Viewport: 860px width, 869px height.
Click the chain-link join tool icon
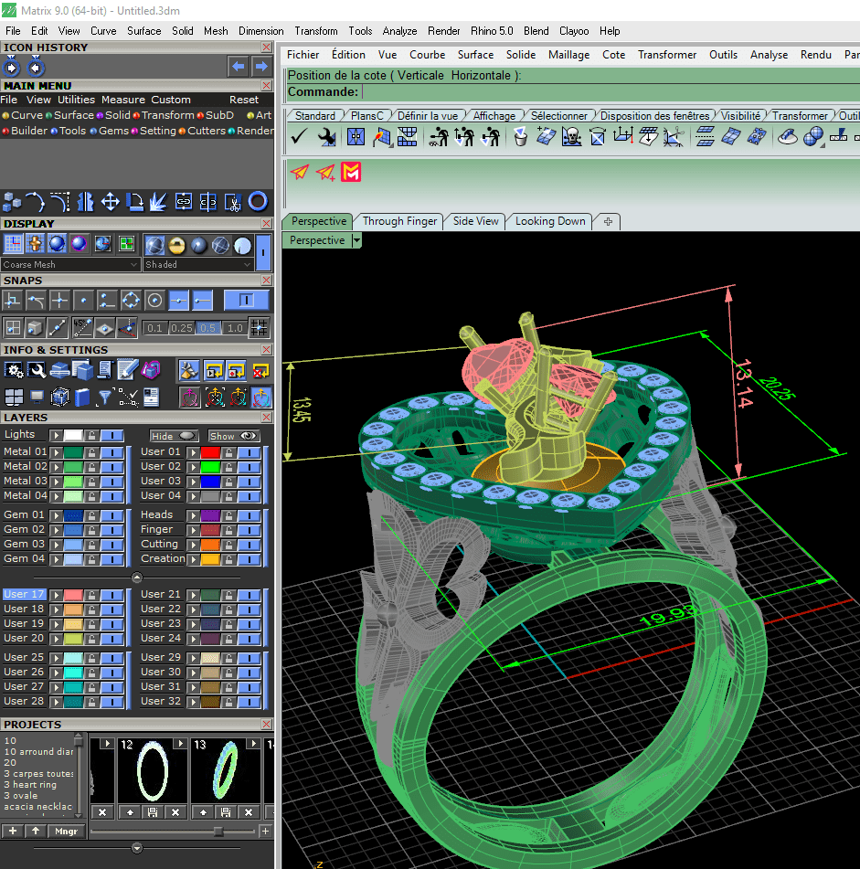coord(184,202)
